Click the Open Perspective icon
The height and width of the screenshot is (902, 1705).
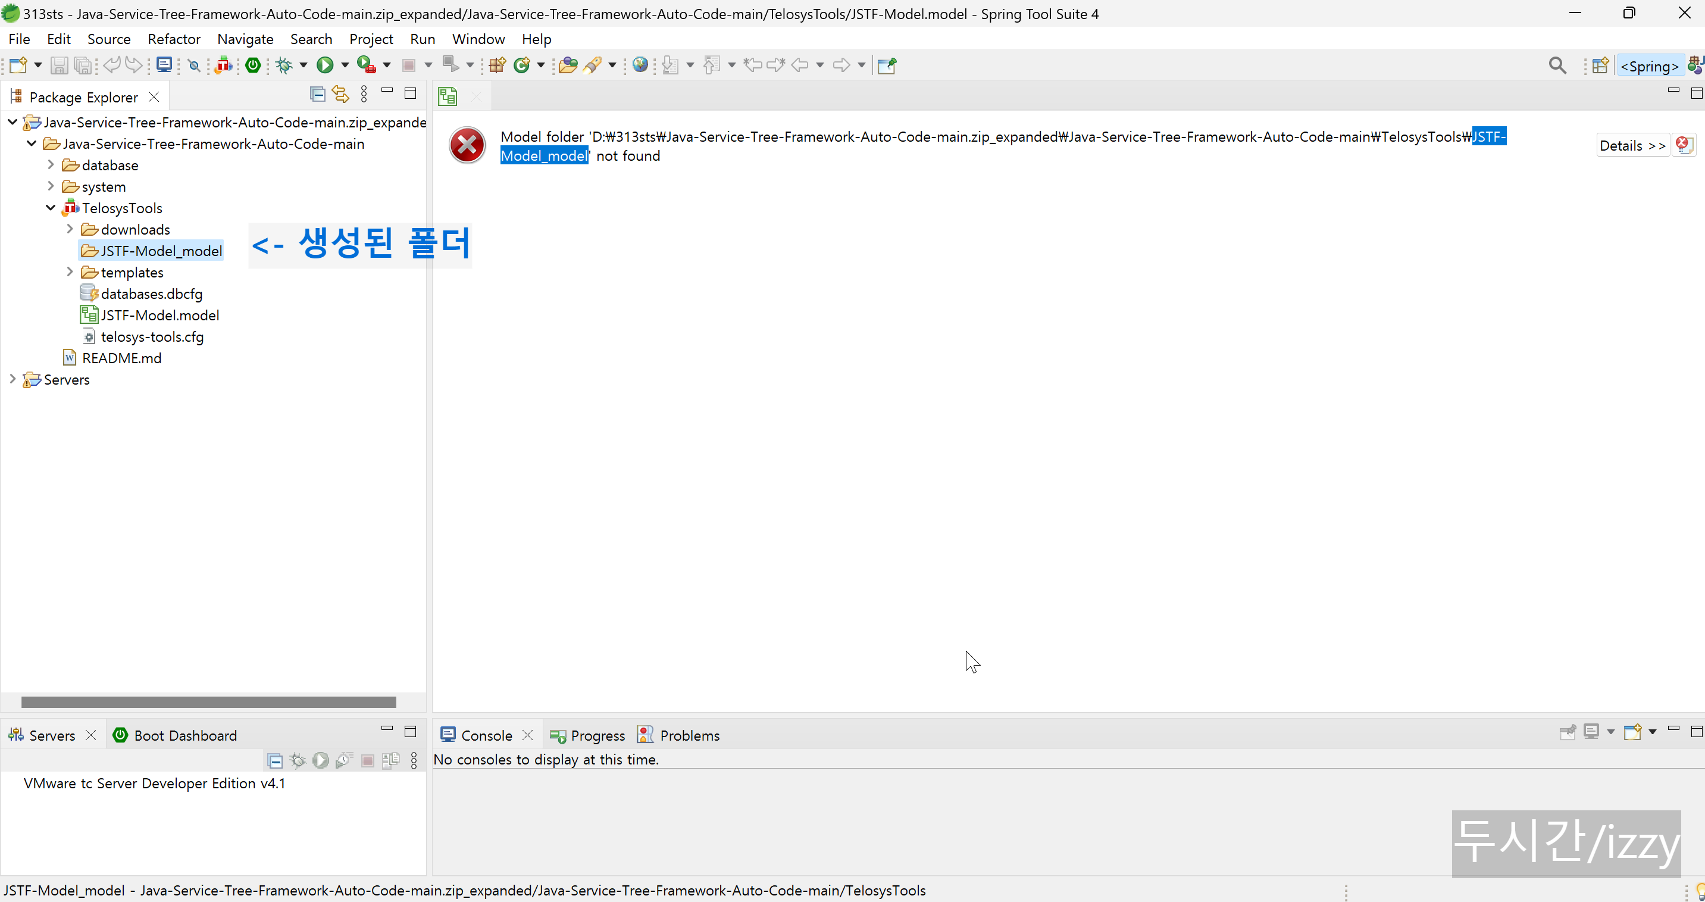click(1600, 65)
